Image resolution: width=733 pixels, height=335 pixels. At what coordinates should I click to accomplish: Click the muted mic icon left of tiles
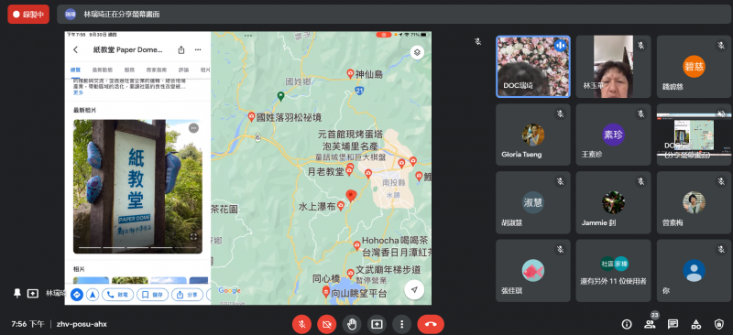click(477, 41)
